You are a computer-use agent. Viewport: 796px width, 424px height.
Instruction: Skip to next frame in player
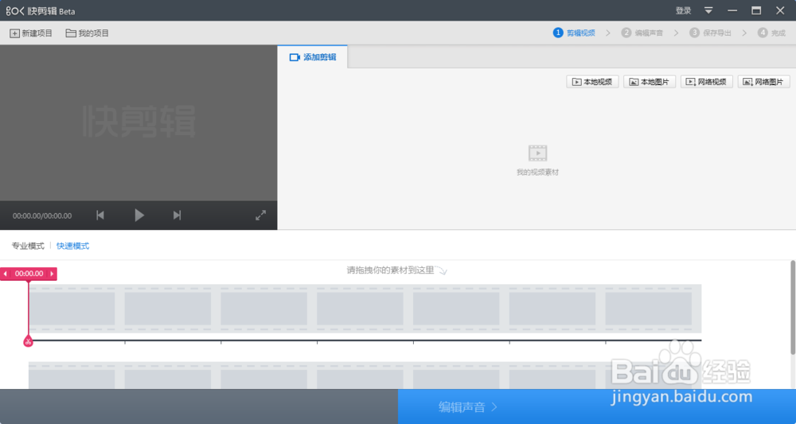(x=177, y=216)
